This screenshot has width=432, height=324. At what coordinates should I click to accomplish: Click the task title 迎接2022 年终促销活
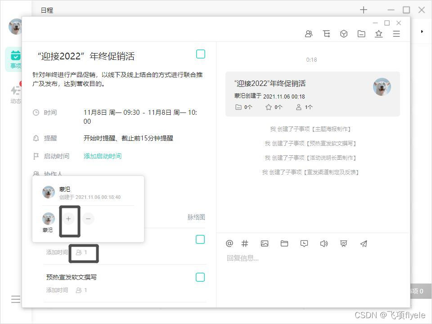click(86, 56)
